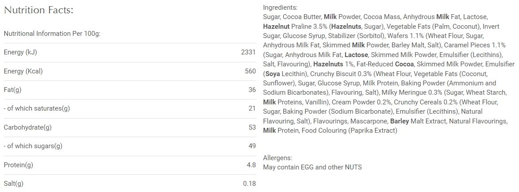Click the Fat(g) row label
Image resolution: width=519 pixels, height=192 pixels.
12,90
